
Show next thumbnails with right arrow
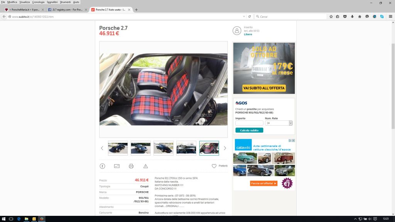[x=225, y=148]
